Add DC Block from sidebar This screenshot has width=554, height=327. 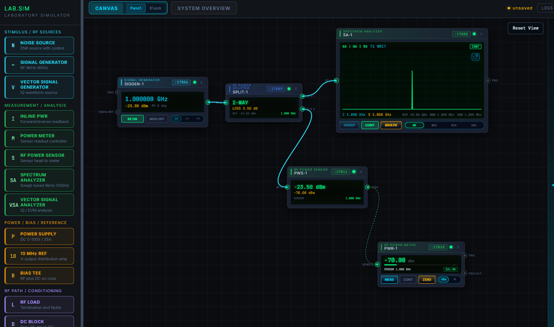pos(39,321)
